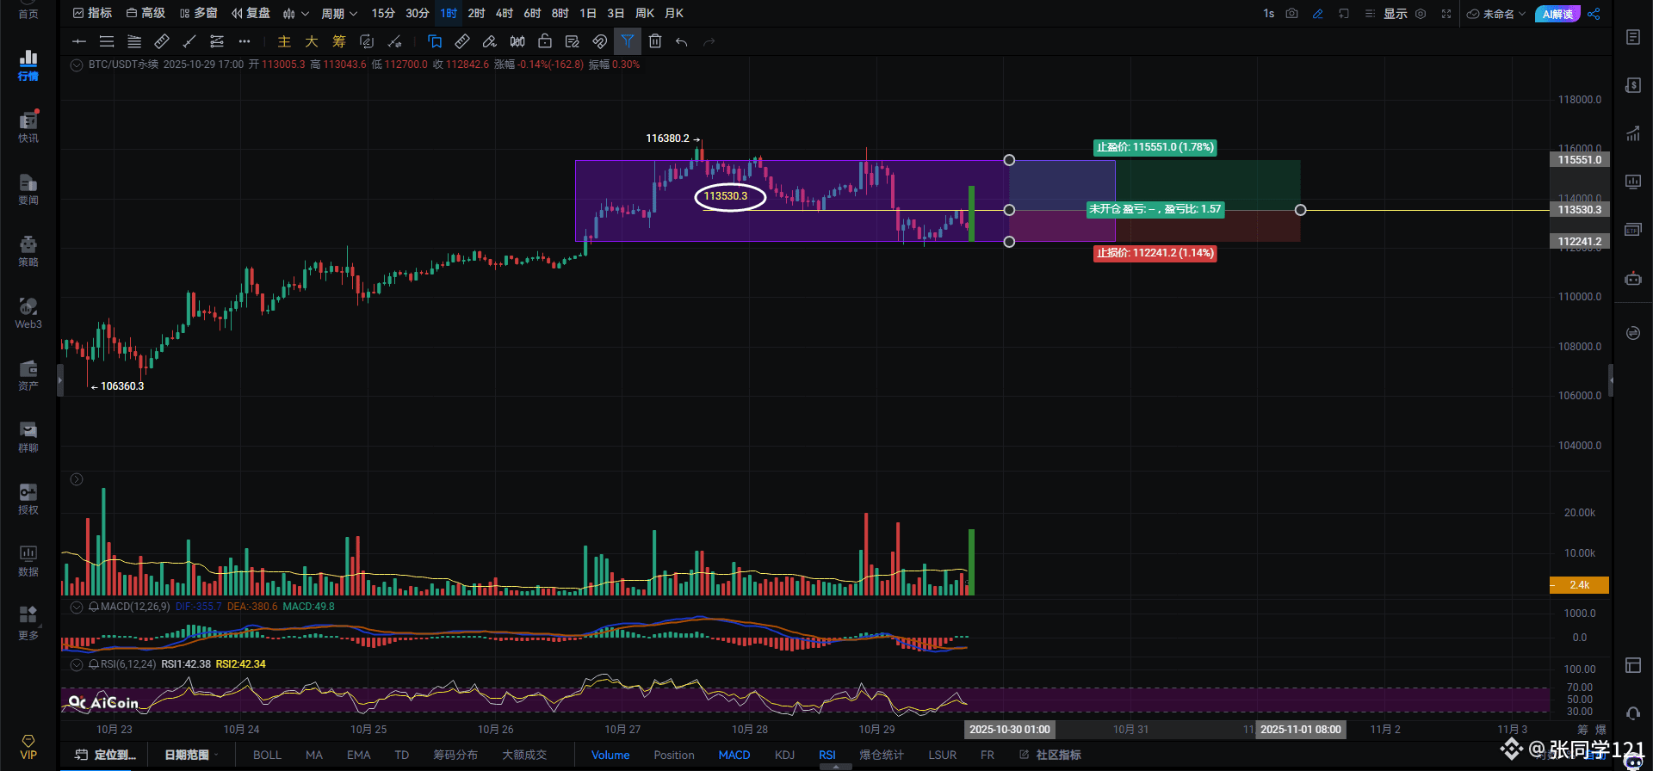Click the share icon beside AI解读
The height and width of the screenshot is (771, 1653).
(1594, 14)
